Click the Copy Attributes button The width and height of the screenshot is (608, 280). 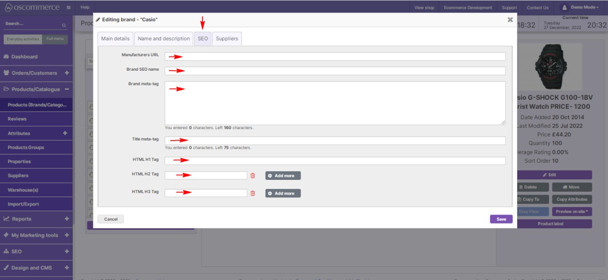(572, 199)
